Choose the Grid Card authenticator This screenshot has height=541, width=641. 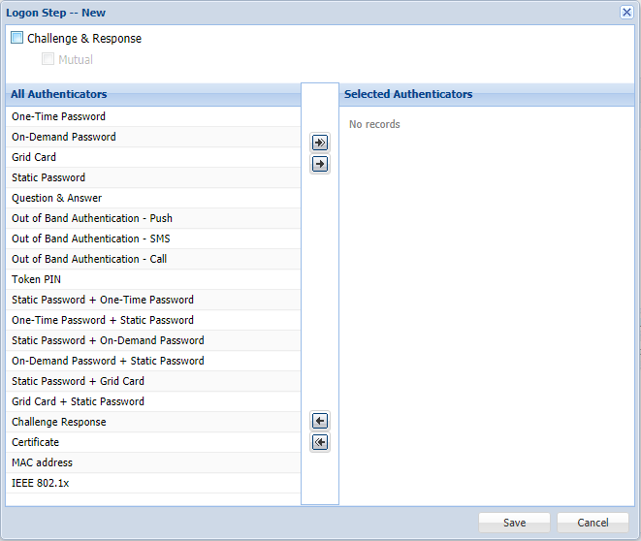coord(34,157)
